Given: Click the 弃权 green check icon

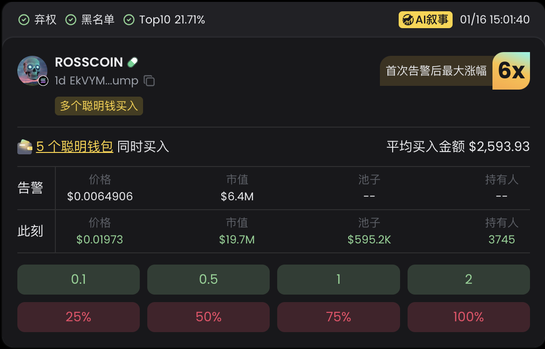Looking at the screenshot, I should pyautogui.click(x=23, y=20).
